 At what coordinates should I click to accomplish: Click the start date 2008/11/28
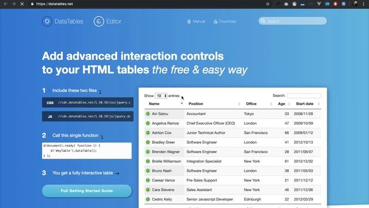tap(303, 114)
